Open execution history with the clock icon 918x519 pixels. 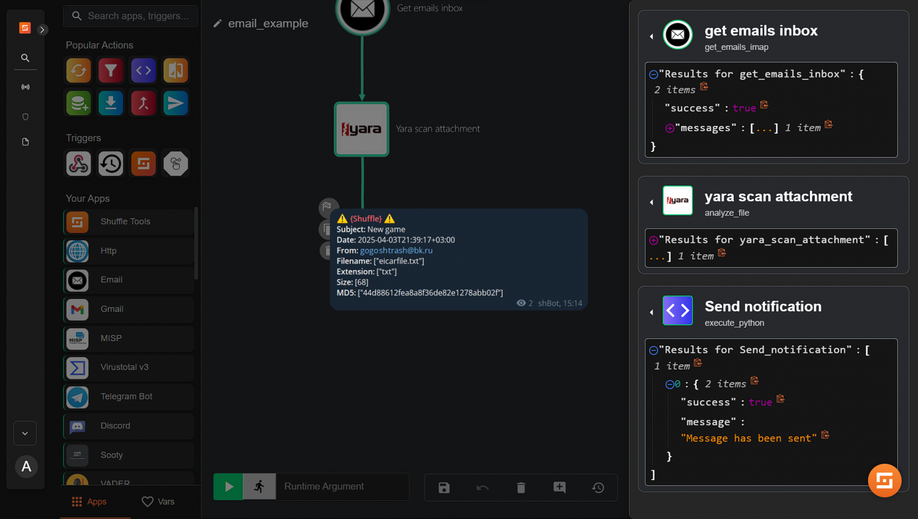(x=598, y=488)
